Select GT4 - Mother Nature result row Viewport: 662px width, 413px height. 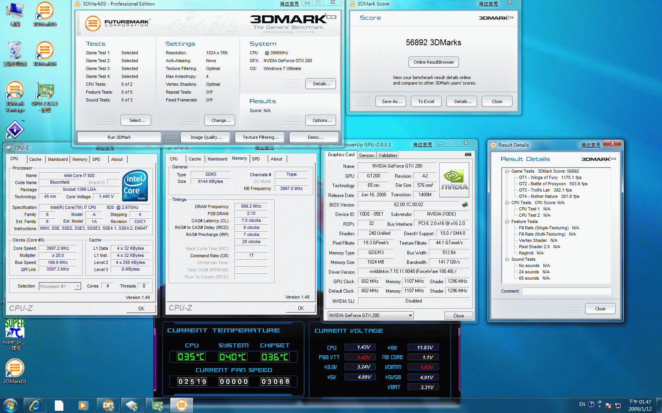click(x=549, y=196)
